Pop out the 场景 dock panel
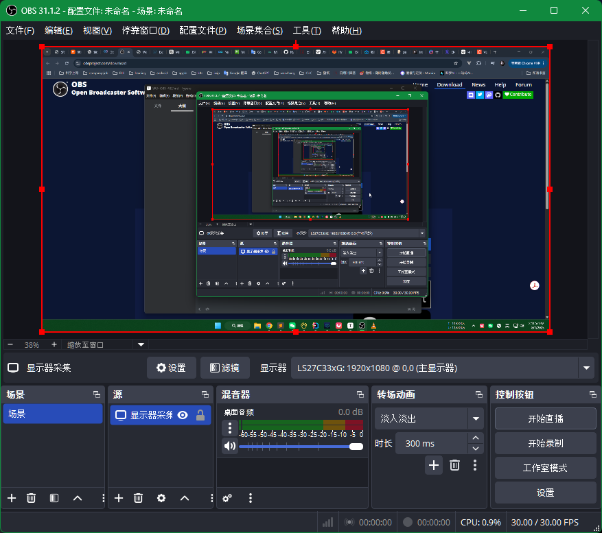The image size is (602, 533). pos(97,394)
